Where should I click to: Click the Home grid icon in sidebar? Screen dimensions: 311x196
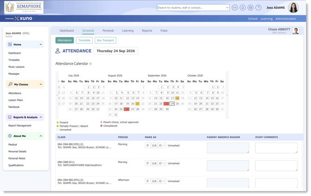10,45
